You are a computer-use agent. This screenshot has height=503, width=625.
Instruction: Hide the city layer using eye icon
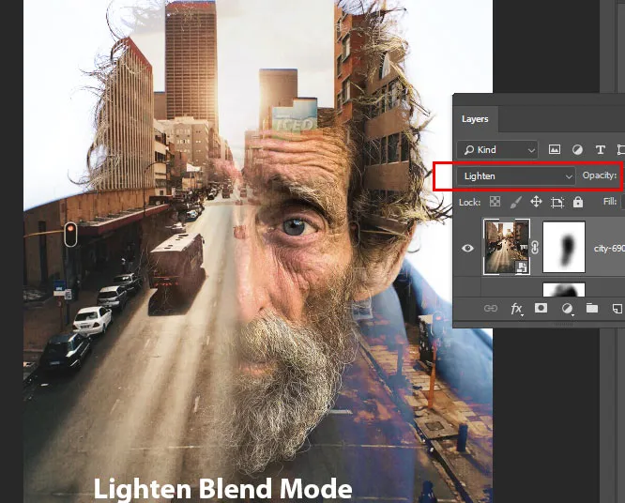pyautogui.click(x=467, y=249)
